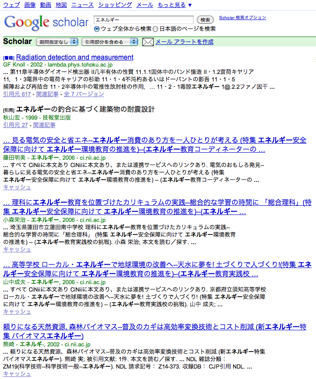Click 関連記事 under the 秋山宏 result
The height and width of the screenshot is (379, 316).
(44, 125)
